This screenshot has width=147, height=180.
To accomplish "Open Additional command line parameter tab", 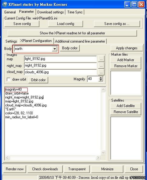I will click(80, 41).
